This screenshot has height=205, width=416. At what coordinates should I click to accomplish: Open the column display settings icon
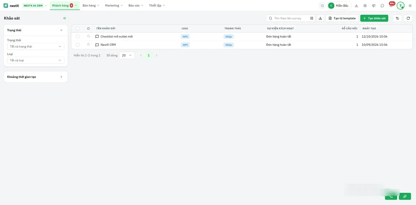[x=397, y=18]
